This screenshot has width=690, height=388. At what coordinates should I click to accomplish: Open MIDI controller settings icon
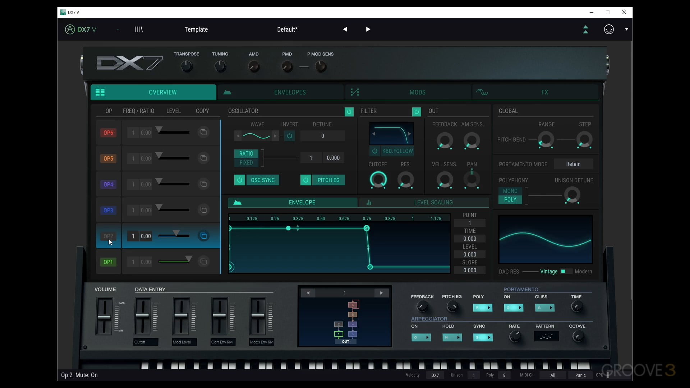coord(609,29)
